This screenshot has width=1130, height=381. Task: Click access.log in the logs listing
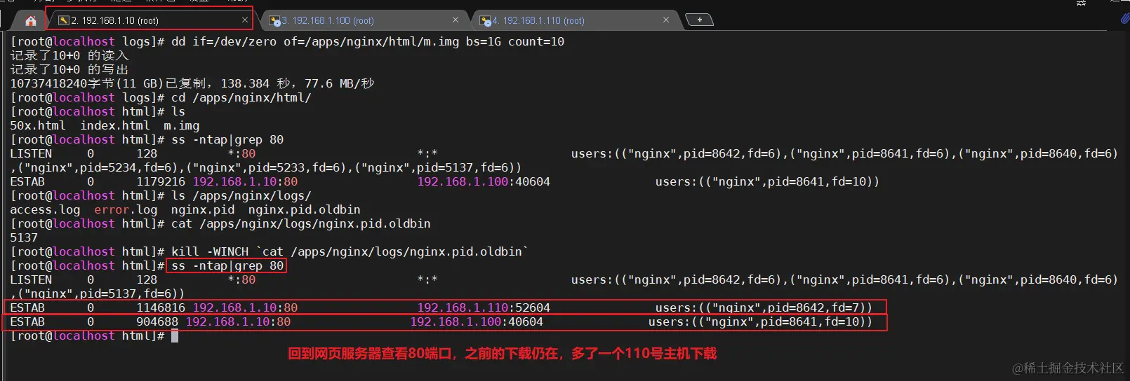45,209
